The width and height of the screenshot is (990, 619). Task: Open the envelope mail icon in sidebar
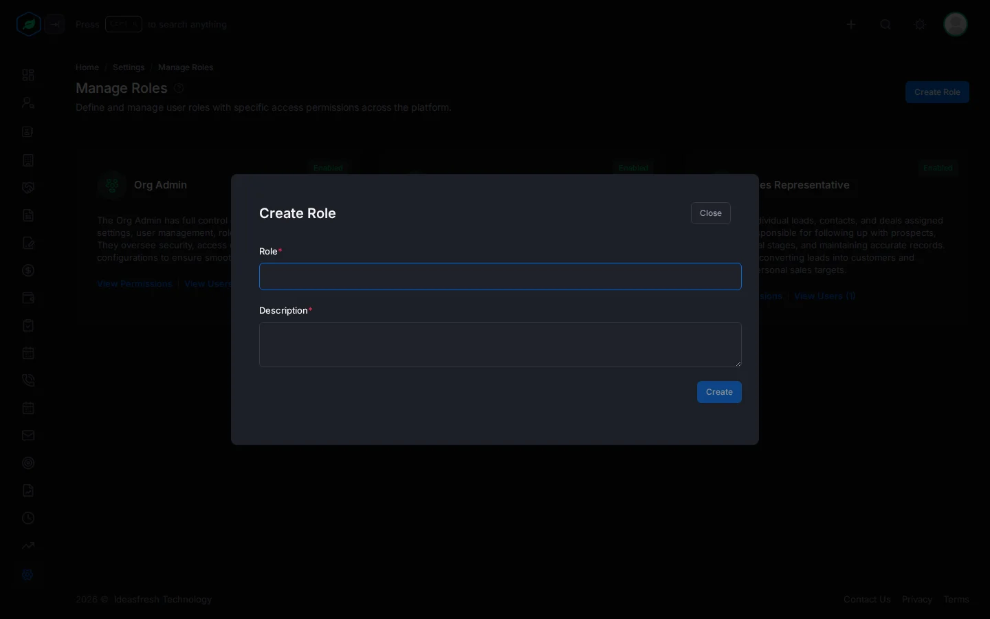(28, 435)
